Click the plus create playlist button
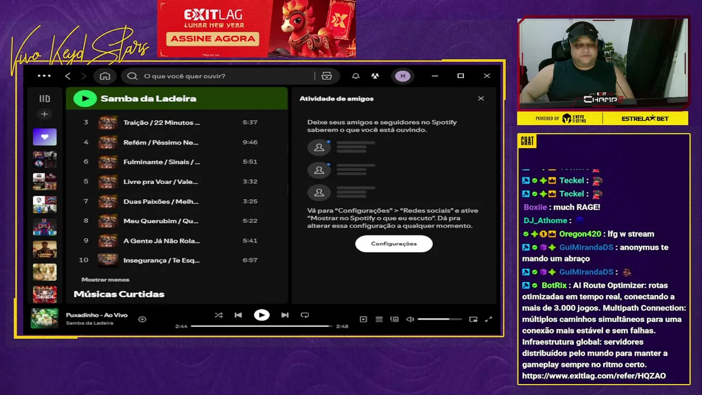This screenshot has width=702, height=395. point(44,114)
